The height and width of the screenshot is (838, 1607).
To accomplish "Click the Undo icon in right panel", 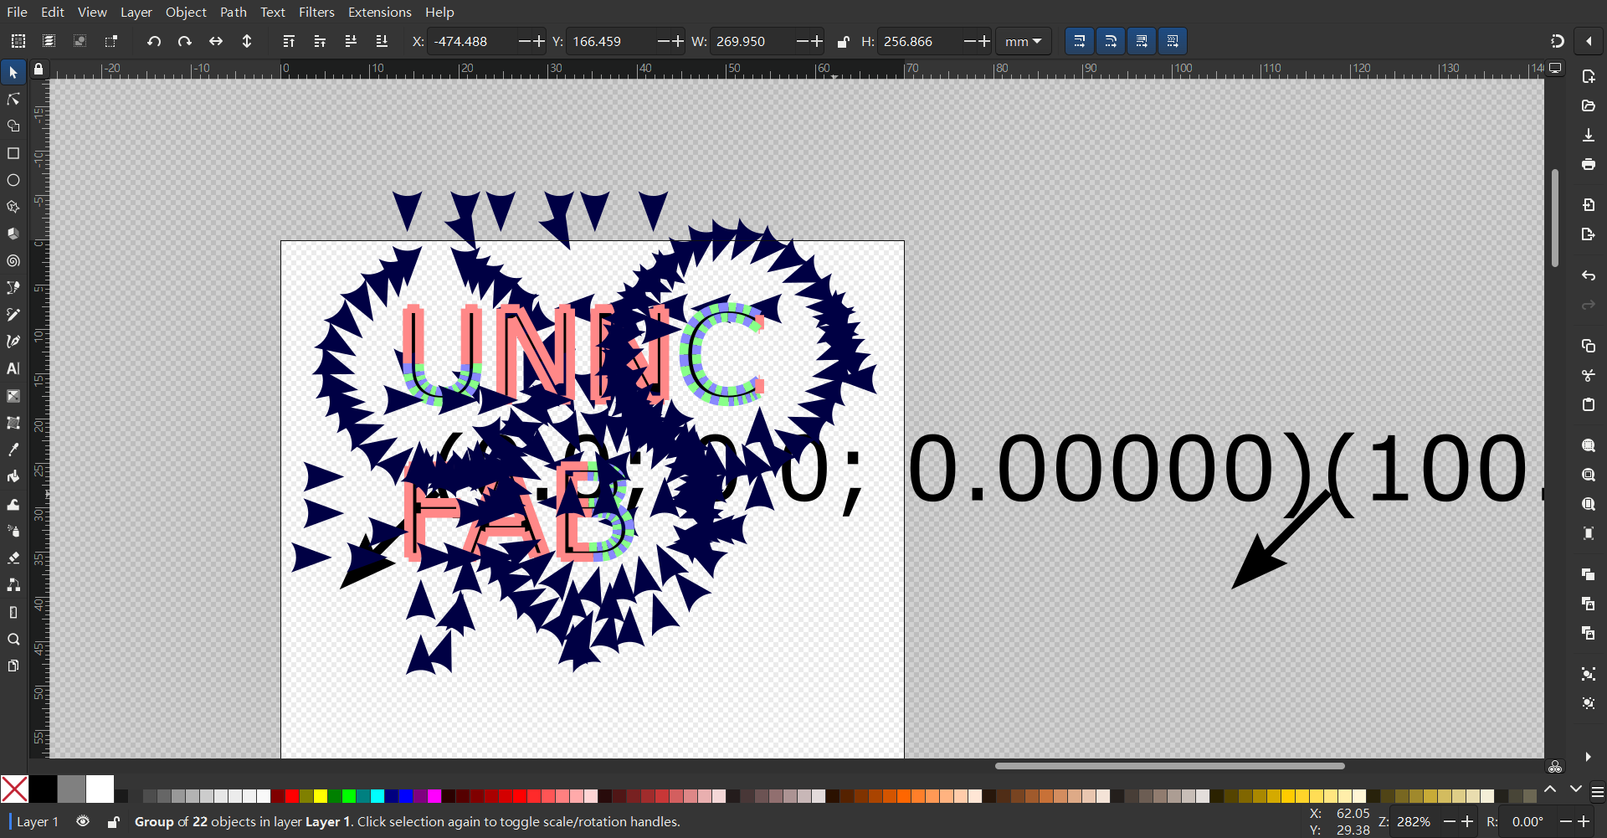I will 1588,275.
